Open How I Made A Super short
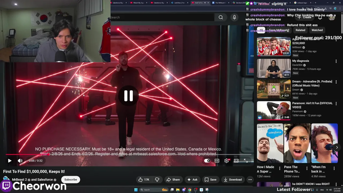Screen dimensions: 343x193 (x=270, y=143)
